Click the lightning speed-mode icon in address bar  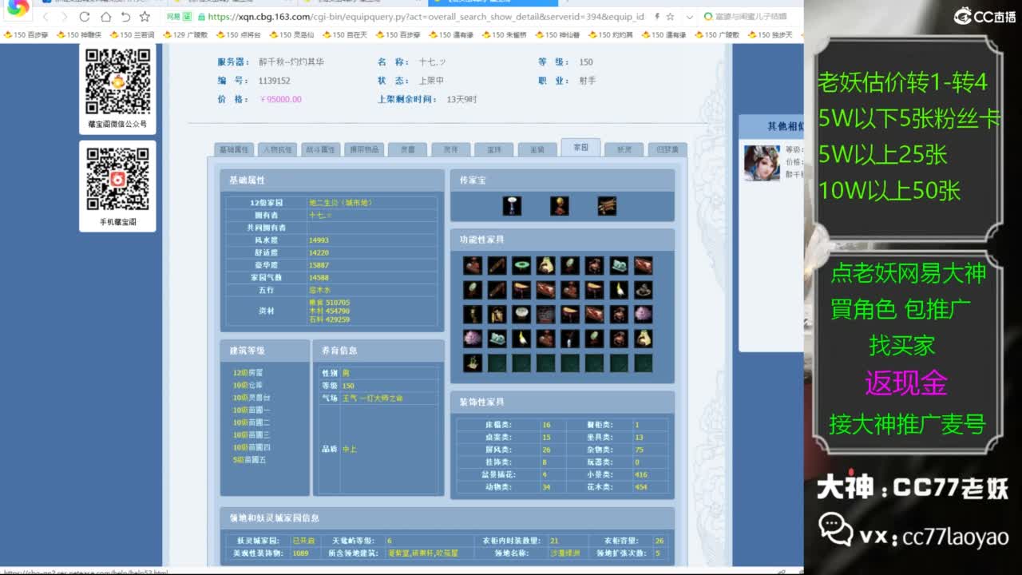coord(656,16)
